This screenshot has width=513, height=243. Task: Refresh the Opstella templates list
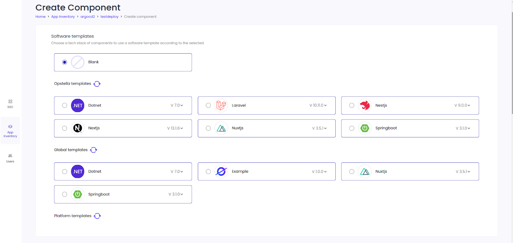[x=97, y=84]
